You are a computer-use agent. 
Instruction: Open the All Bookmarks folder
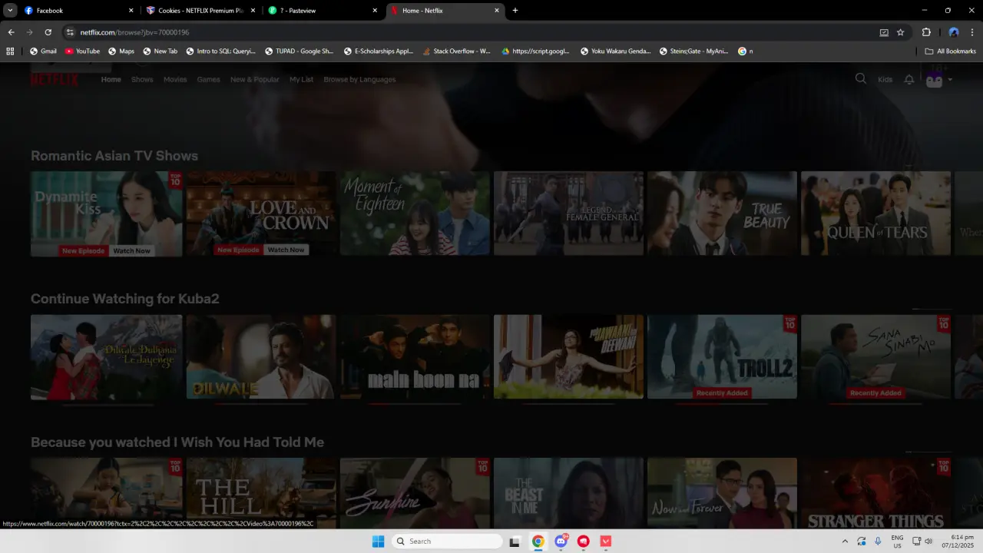click(x=951, y=51)
